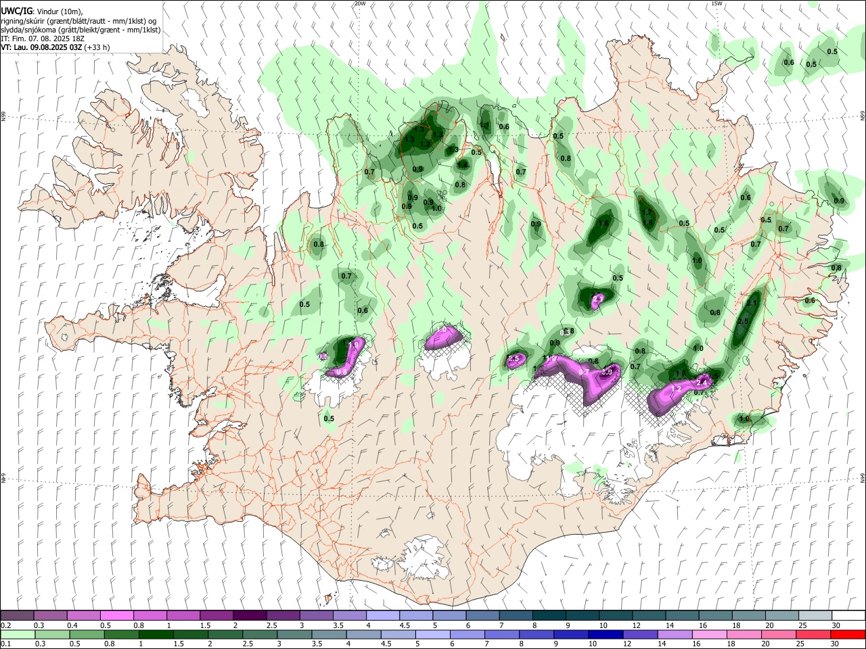Image resolution: width=866 pixels, height=649 pixels.
Task: Pick the 6 swatch in the upper legend
Action: [x=483, y=615]
